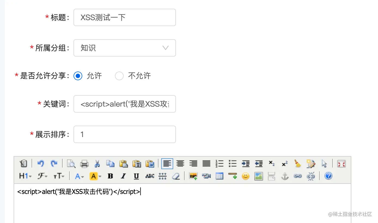Toggle HTML source code view
Image resolution: width=378 pixels, height=223 pixels.
coord(23,163)
